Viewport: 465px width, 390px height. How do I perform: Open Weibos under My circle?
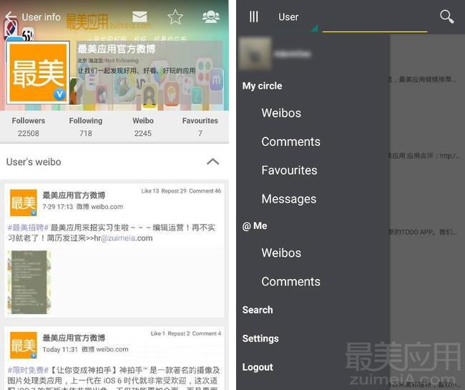point(281,113)
